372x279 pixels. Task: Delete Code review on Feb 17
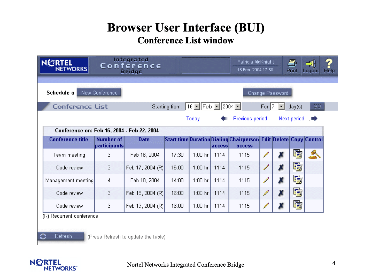(281, 167)
